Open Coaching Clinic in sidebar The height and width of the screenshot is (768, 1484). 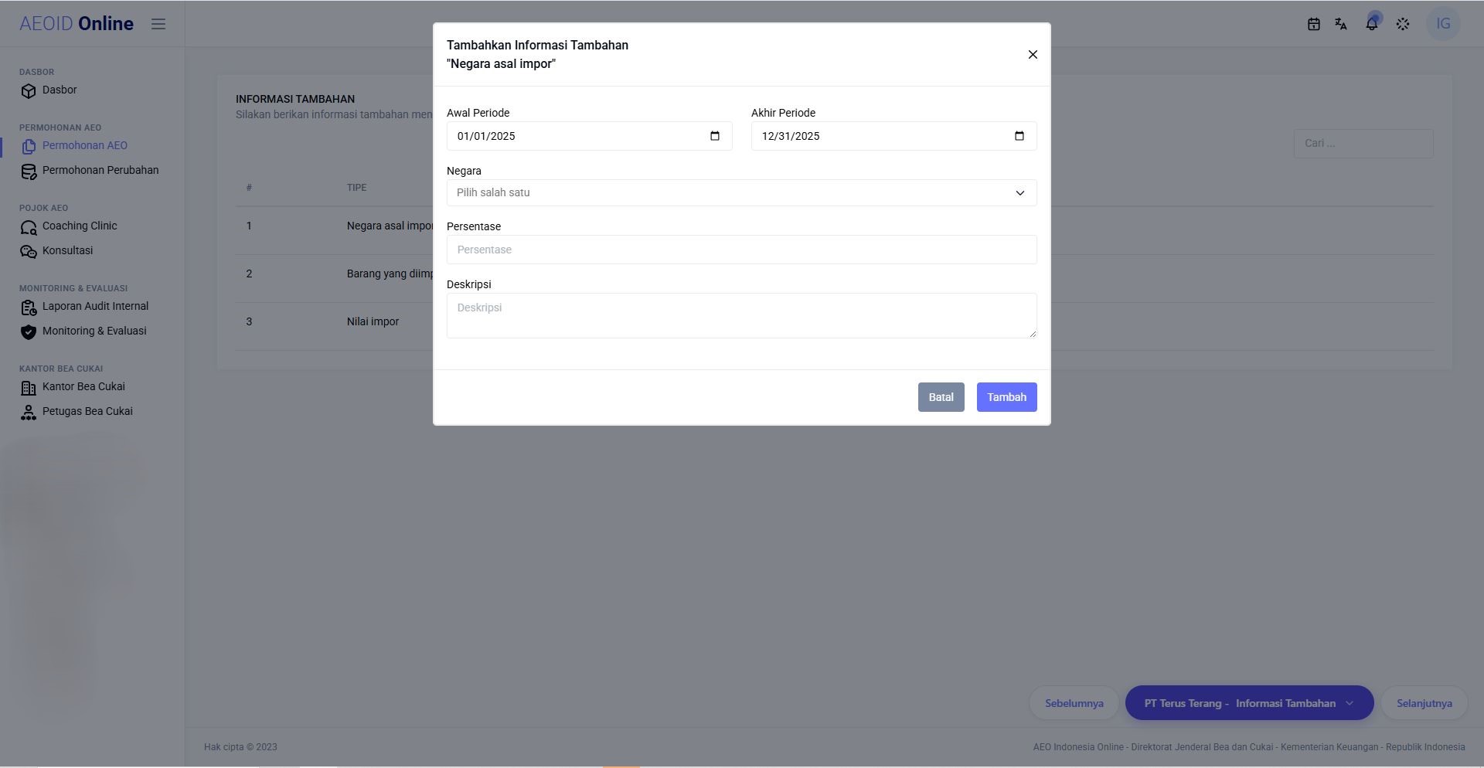point(80,226)
